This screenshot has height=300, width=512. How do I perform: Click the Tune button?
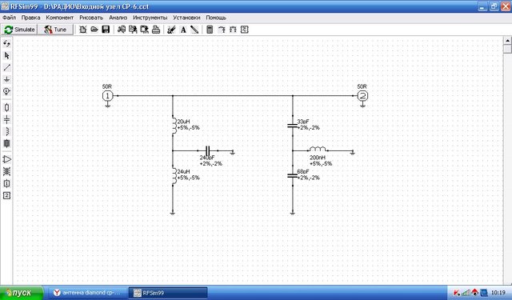point(55,30)
